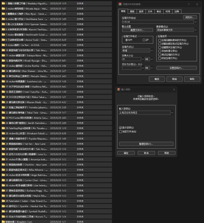Select the 常规 tab
Image resolution: width=204 pixels, height=223 pixels.
(123, 11)
